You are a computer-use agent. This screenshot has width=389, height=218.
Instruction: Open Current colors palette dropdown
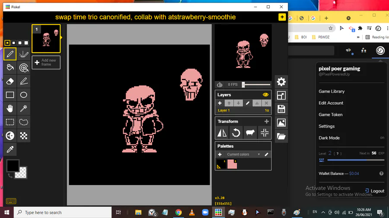click(x=243, y=155)
